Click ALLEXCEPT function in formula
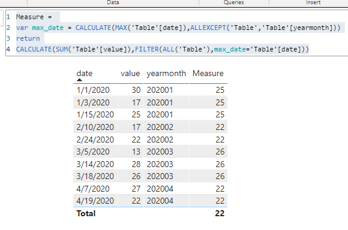The image size is (348, 230). pyautogui.click(x=208, y=28)
